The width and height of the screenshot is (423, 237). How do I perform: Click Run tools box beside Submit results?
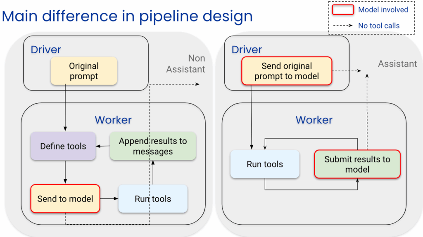265,164
